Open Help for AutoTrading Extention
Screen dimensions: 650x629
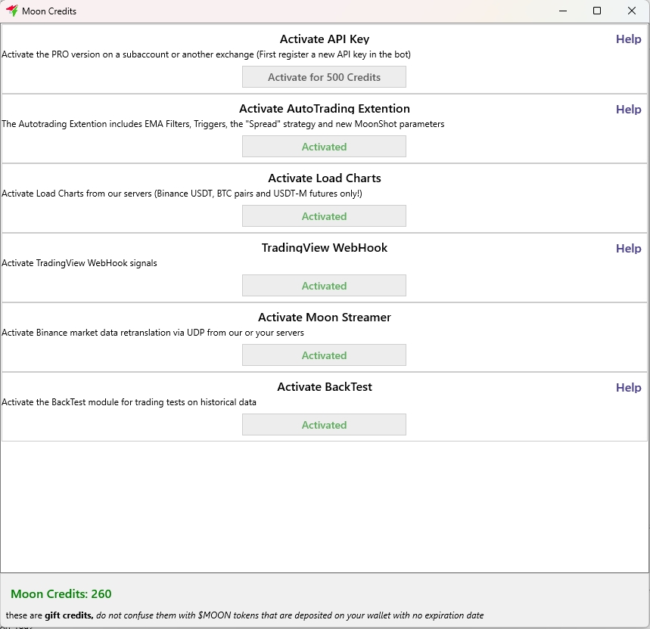click(x=628, y=109)
